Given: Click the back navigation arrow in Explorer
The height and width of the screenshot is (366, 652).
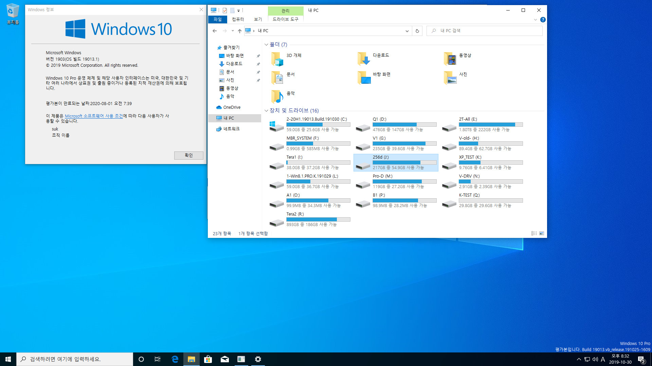Looking at the screenshot, I should tap(215, 31).
